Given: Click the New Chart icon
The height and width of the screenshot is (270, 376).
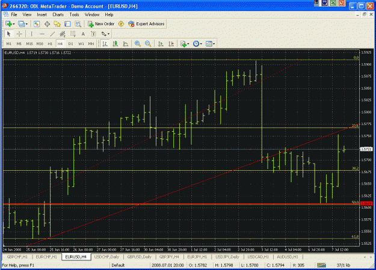Looking at the screenshot, I should tap(8, 24).
